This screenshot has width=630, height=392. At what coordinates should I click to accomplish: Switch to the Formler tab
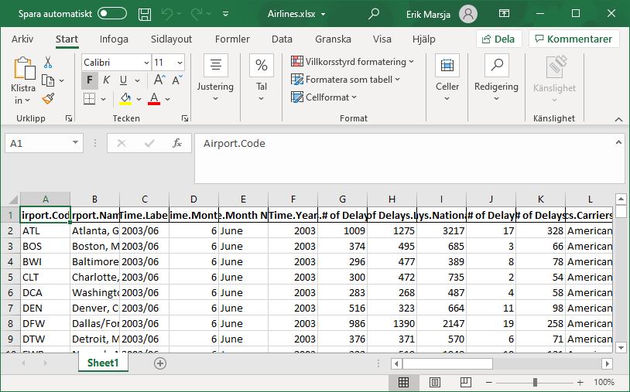pyautogui.click(x=232, y=39)
